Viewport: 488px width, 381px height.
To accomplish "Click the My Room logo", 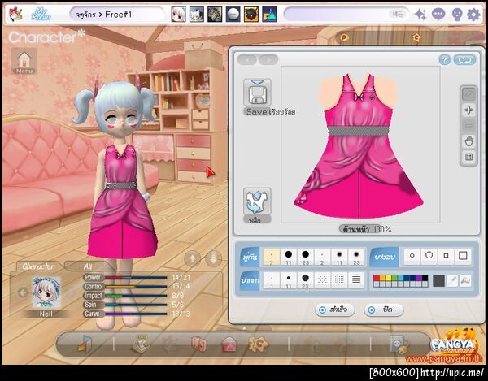I will [x=41, y=15].
